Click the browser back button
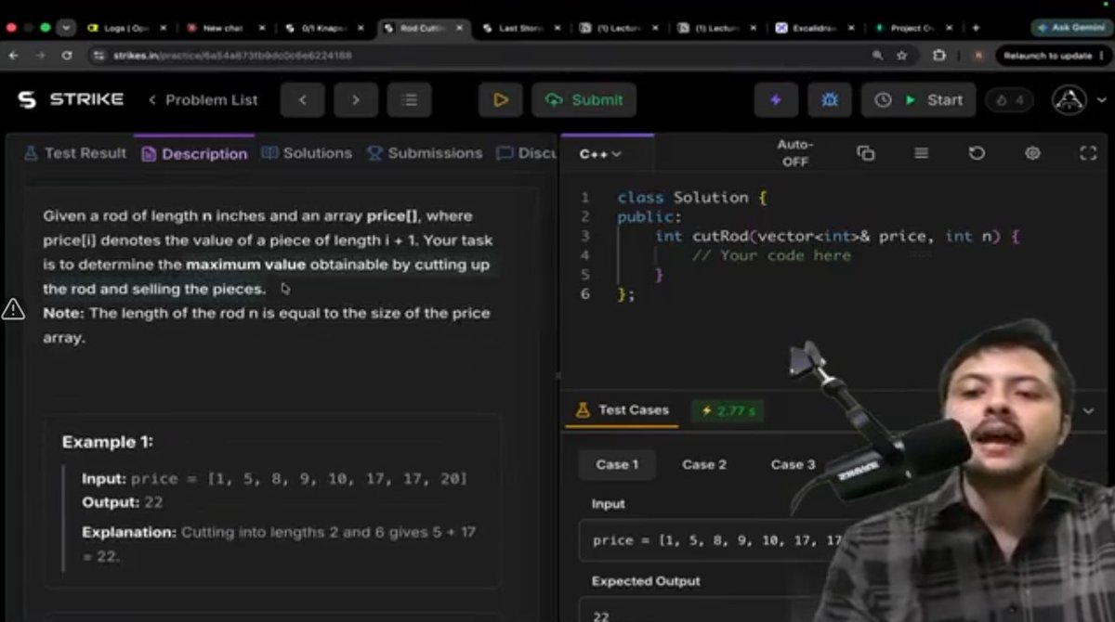 [x=14, y=56]
